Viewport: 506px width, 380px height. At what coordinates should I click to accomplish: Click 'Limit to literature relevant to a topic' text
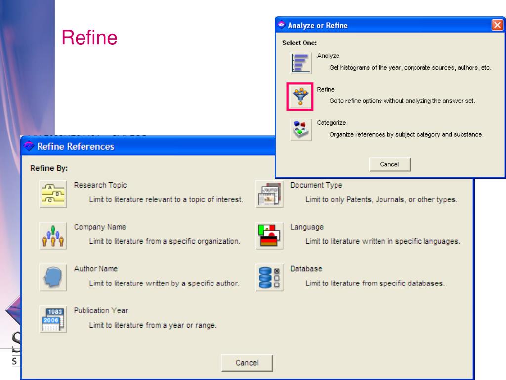(166, 200)
